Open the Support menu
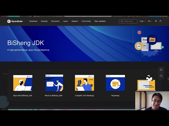Image resolution: width=169 pixels, height=126 pixels. (75, 21)
